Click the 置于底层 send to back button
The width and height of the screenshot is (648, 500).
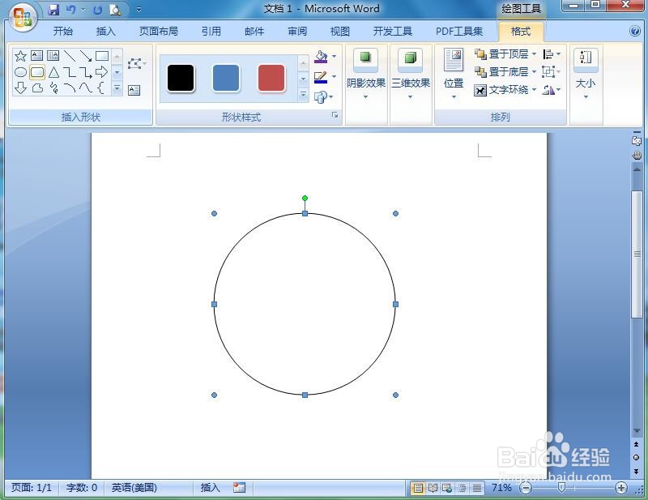(501, 72)
